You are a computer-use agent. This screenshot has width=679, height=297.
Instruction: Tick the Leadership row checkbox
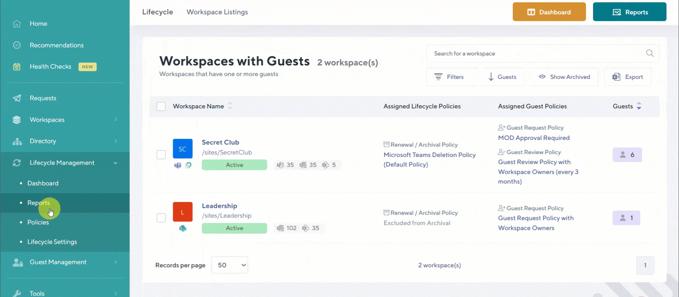pyautogui.click(x=161, y=218)
